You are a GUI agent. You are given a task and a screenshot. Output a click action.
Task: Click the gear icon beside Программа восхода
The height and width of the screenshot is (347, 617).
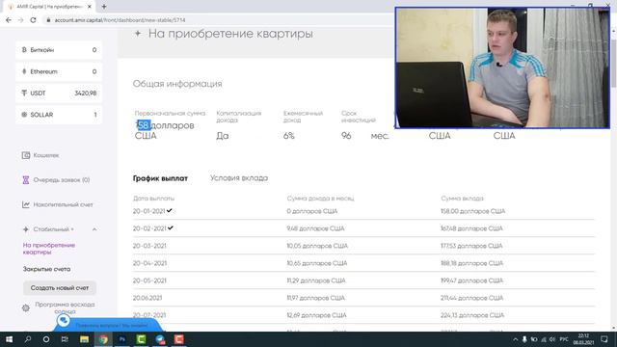[26, 308]
